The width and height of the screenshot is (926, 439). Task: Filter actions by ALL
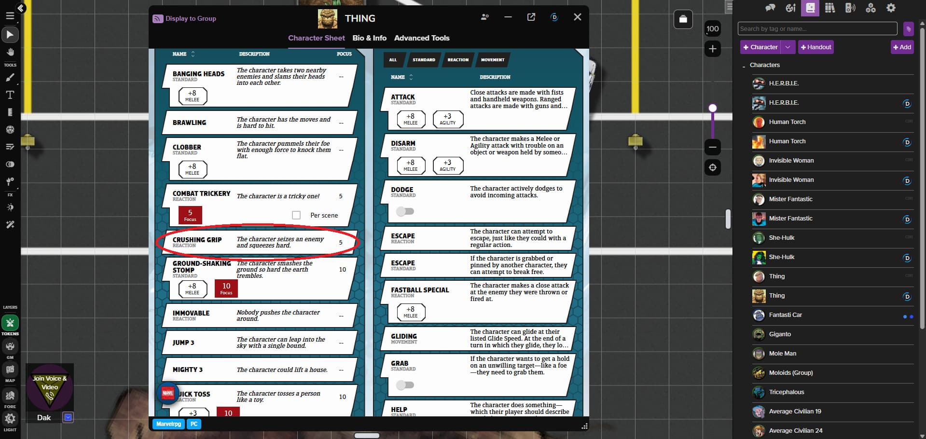point(393,60)
